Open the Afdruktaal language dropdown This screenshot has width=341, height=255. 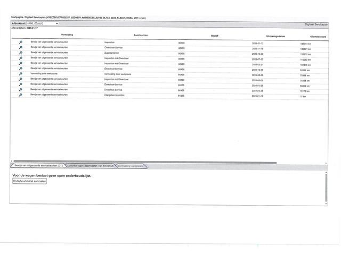coord(43,23)
